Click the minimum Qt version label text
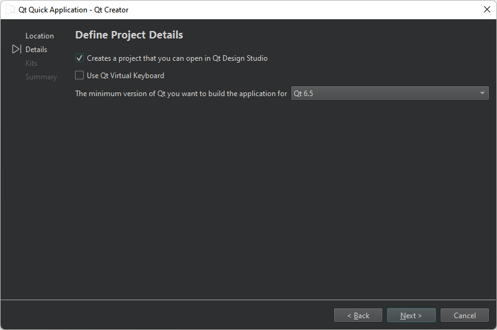 pyautogui.click(x=181, y=94)
